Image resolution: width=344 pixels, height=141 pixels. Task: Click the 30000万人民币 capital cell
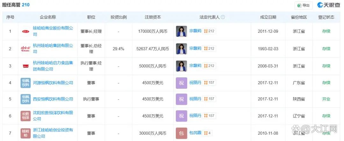[153, 133]
